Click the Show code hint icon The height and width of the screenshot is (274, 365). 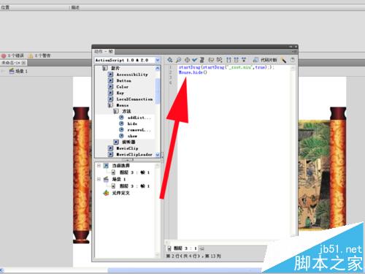[x=211, y=60]
